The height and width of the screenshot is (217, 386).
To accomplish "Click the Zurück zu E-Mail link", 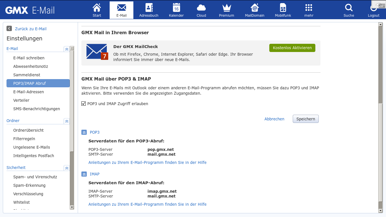I will pyautogui.click(x=31, y=29).
